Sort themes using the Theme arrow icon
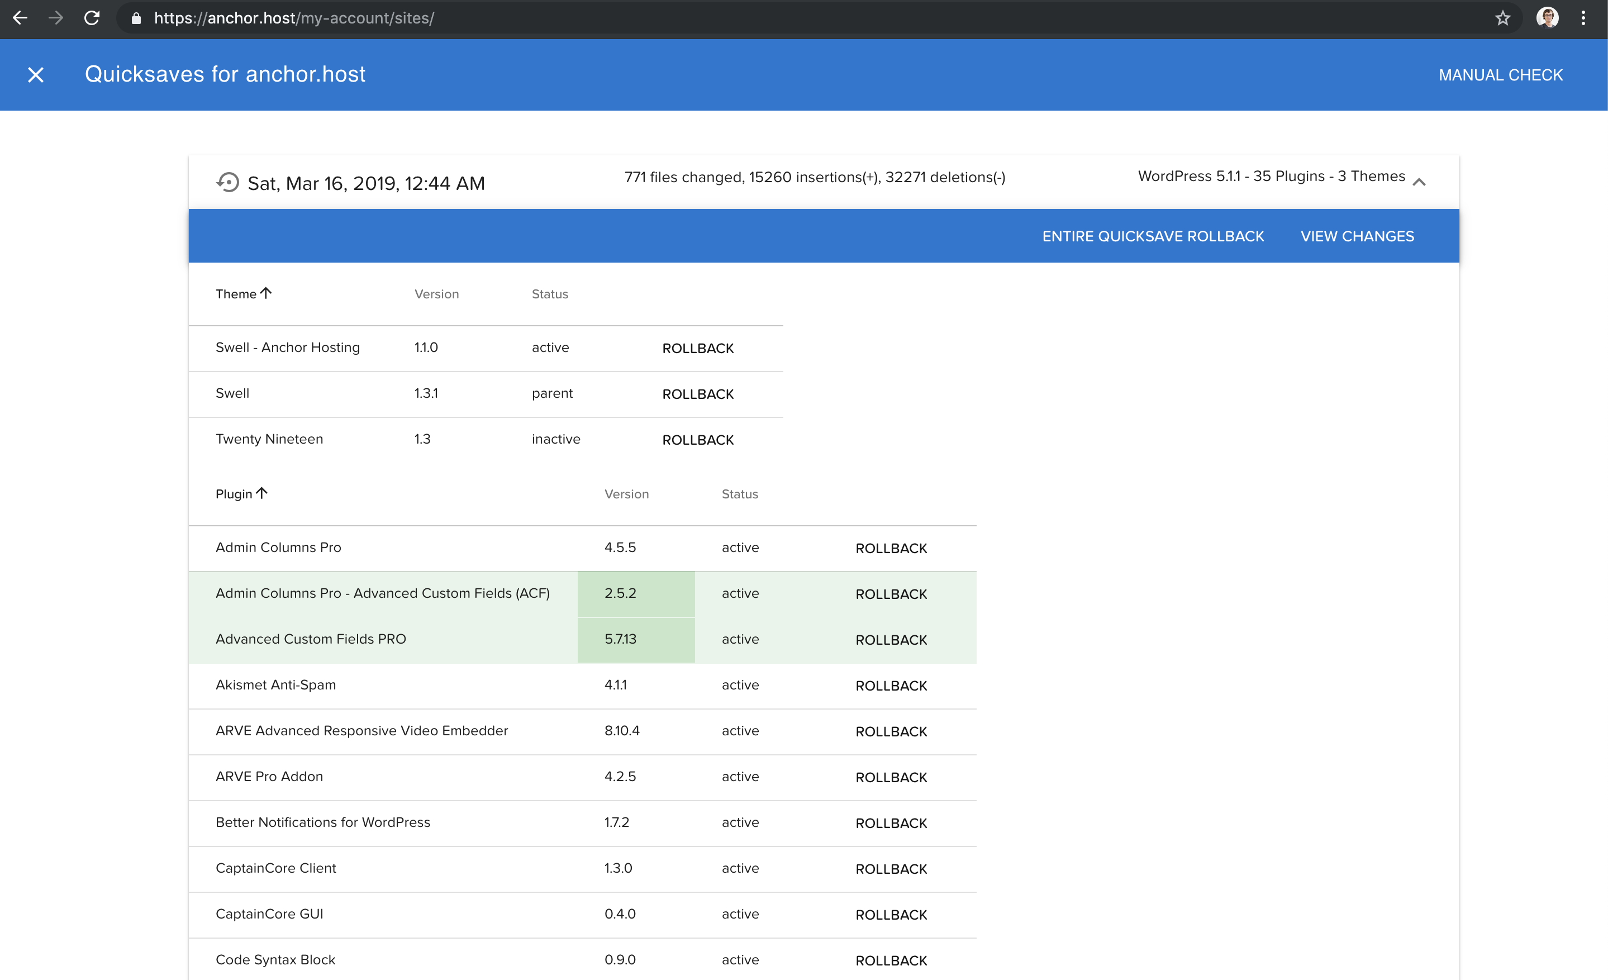The height and width of the screenshot is (980, 1608). tap(265, 293)
